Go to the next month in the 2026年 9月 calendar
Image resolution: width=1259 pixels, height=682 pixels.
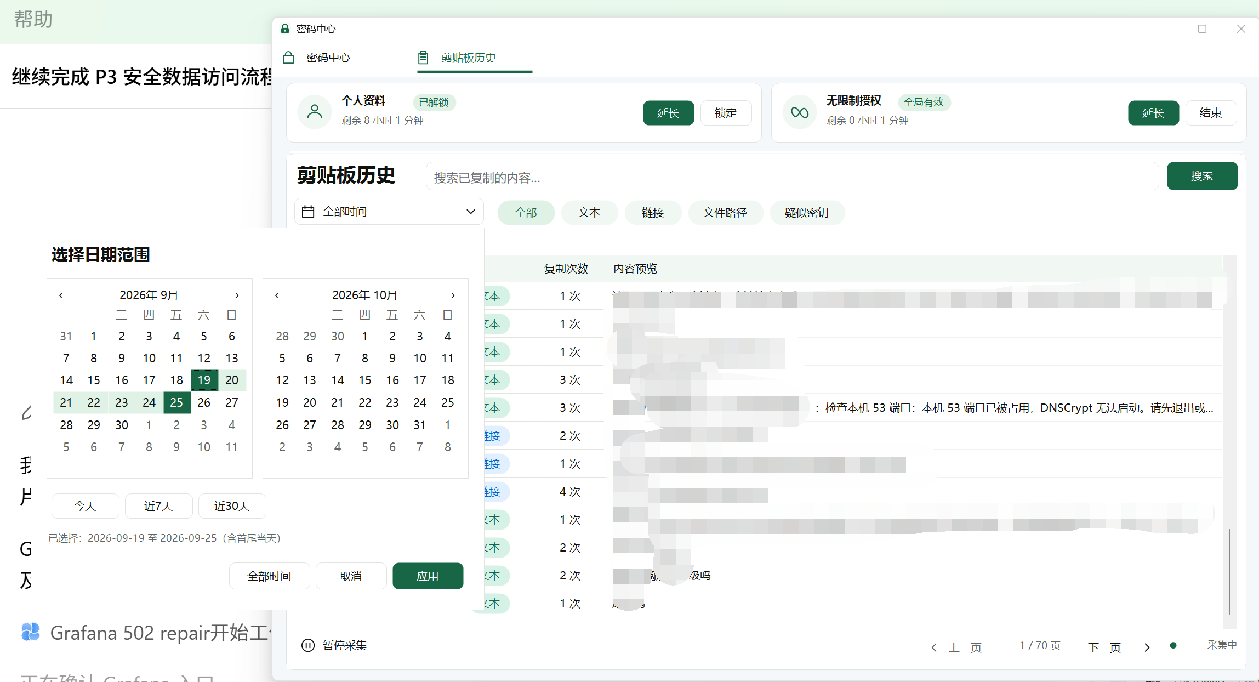click(x=237, y=295)
